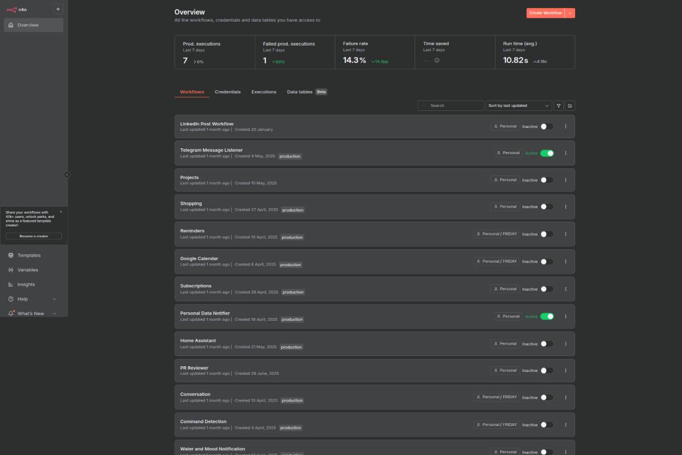Click the Time saved info icon
Screen dimensions: 682x455
436,60
